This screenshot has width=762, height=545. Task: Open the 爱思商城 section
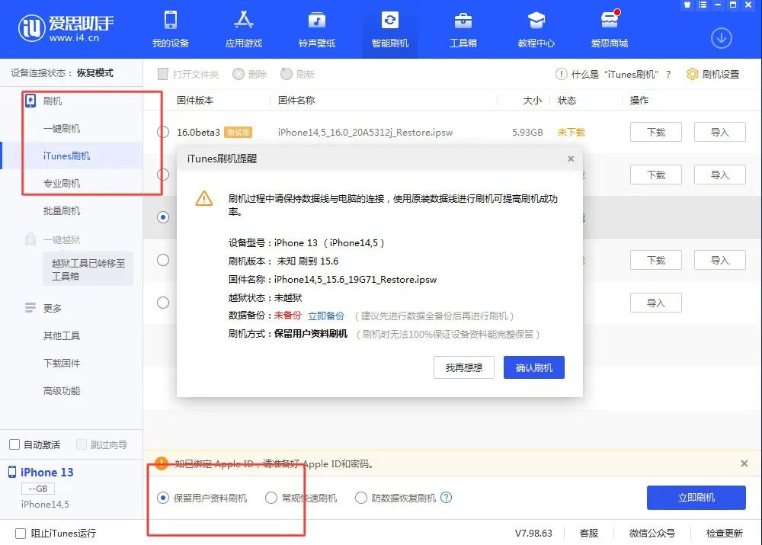point(609,29)
